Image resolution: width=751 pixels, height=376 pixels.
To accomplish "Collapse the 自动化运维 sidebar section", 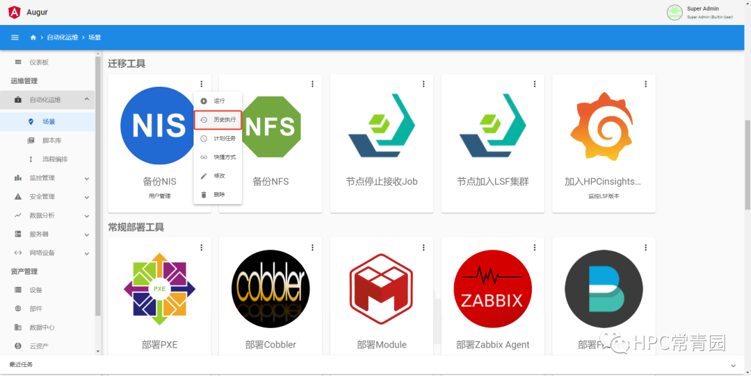I will coord(87,99).
